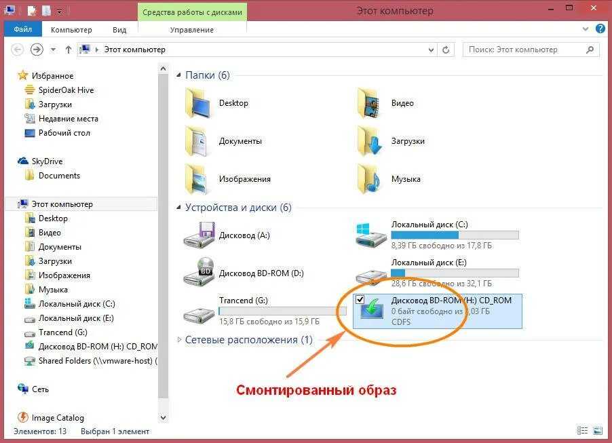This screenshot has height=443, width=612.
Task: Select Изображения in the navigation tree
Action: pos(64,275)
